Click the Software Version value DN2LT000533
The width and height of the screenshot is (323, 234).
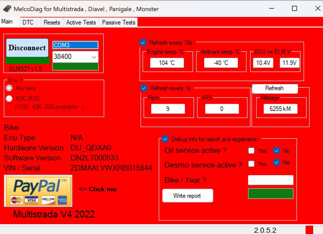click(x=95, y=158)
